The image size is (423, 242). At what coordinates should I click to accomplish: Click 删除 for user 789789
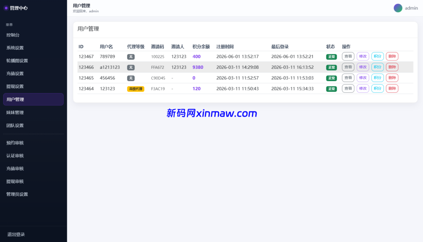click(x=392, y=56)
